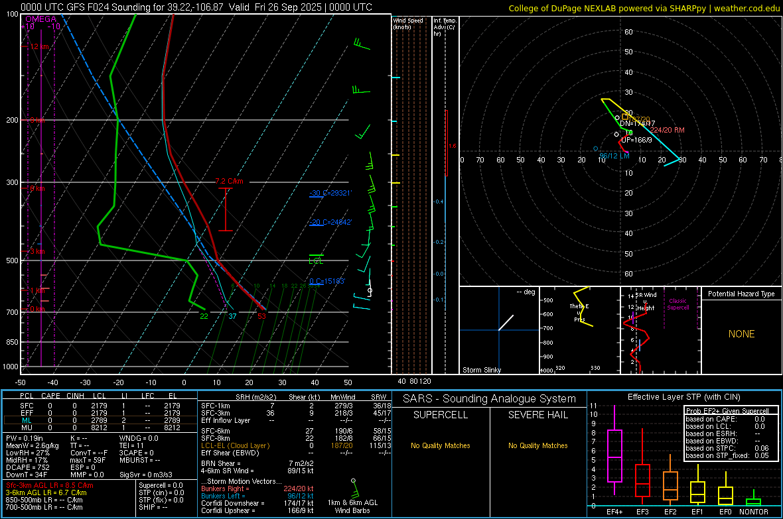Click the 0 C=15183' freezing level label
This screenshot has height=519, width=783.
click(327, 282)
